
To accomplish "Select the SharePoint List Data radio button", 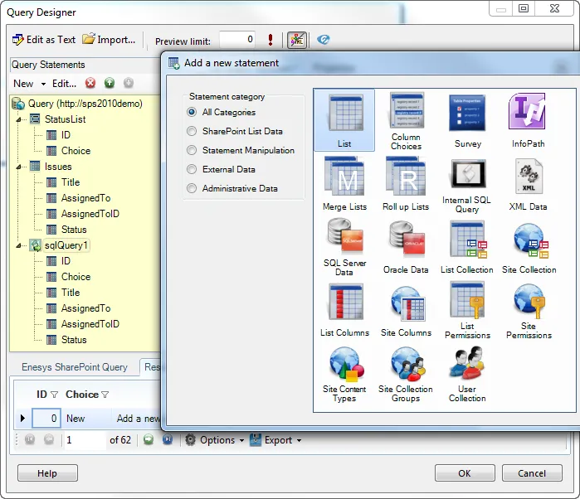I will (193, 131).
